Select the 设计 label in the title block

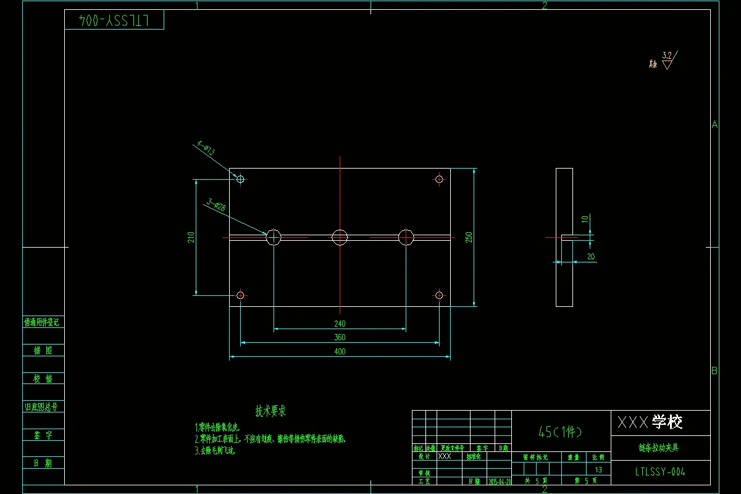(424, 457)
